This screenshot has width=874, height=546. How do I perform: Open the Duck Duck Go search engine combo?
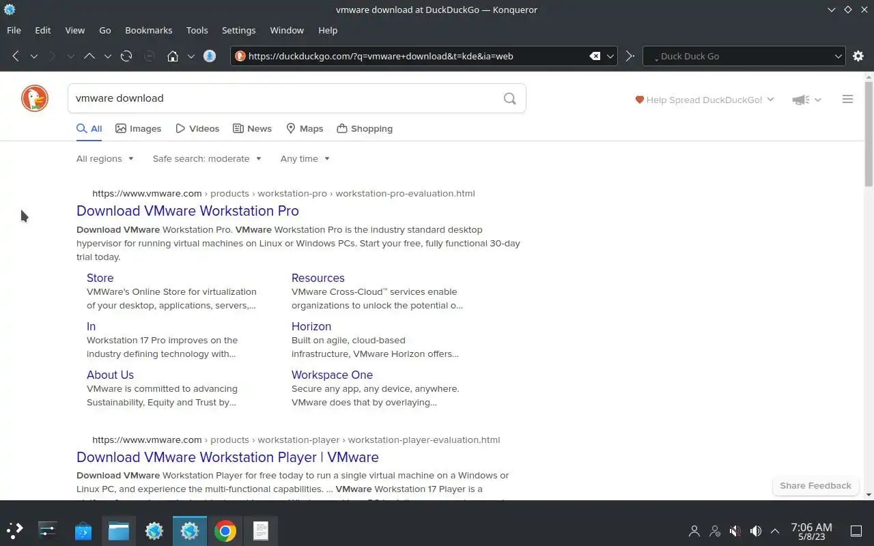[744, 56]
